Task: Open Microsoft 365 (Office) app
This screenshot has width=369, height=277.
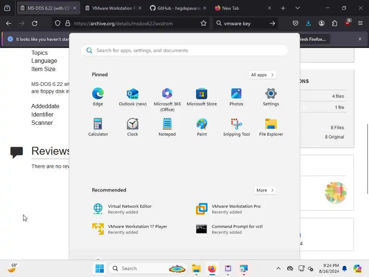Action: tap(167, 100)
